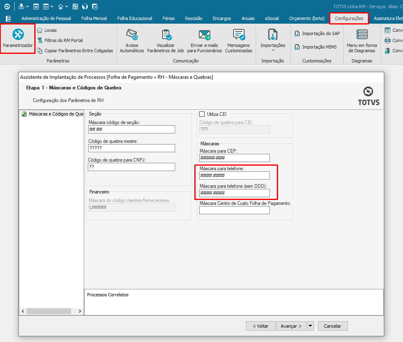Click the Máscara para telefone field
This screenshot has width=403, height=342.
point(234,175)
